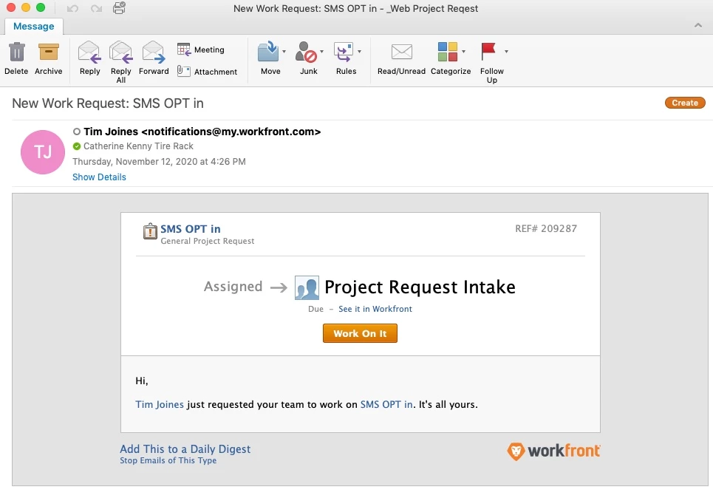Click presence indicator next to Tim Joines
This screenshot has width=713, height=498.
tap(77, 132)
